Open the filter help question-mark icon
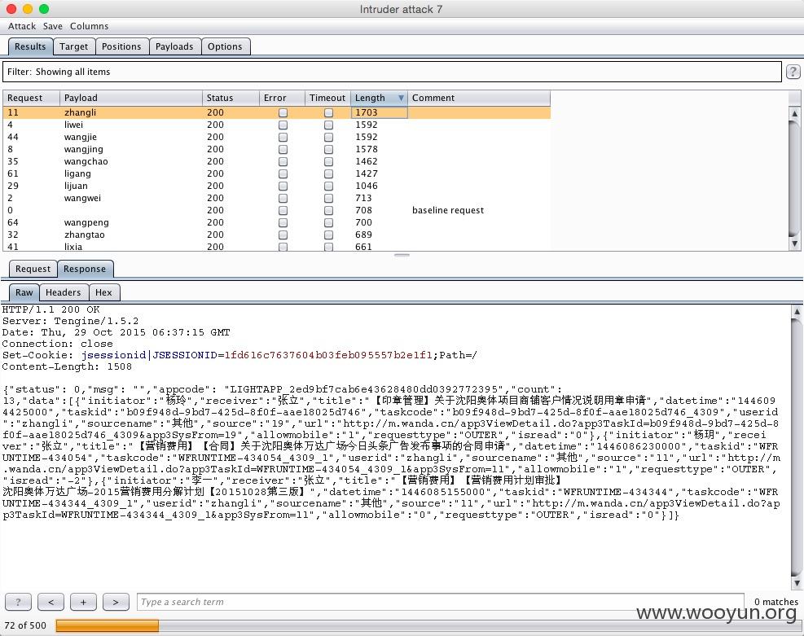This screenshot has width=804, height=636. [x=793, y=72]
